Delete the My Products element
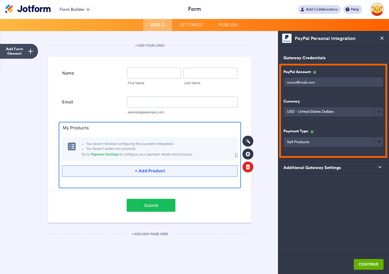 (x=248, y=167)
